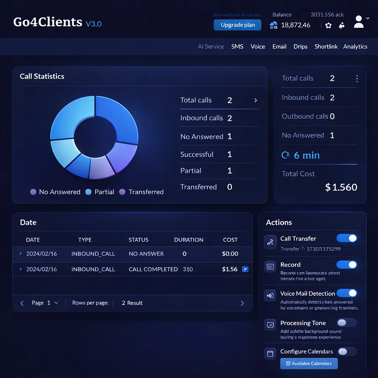Click the NO ANSWER status cell
The image size is (378, 378).
(146, 254)
